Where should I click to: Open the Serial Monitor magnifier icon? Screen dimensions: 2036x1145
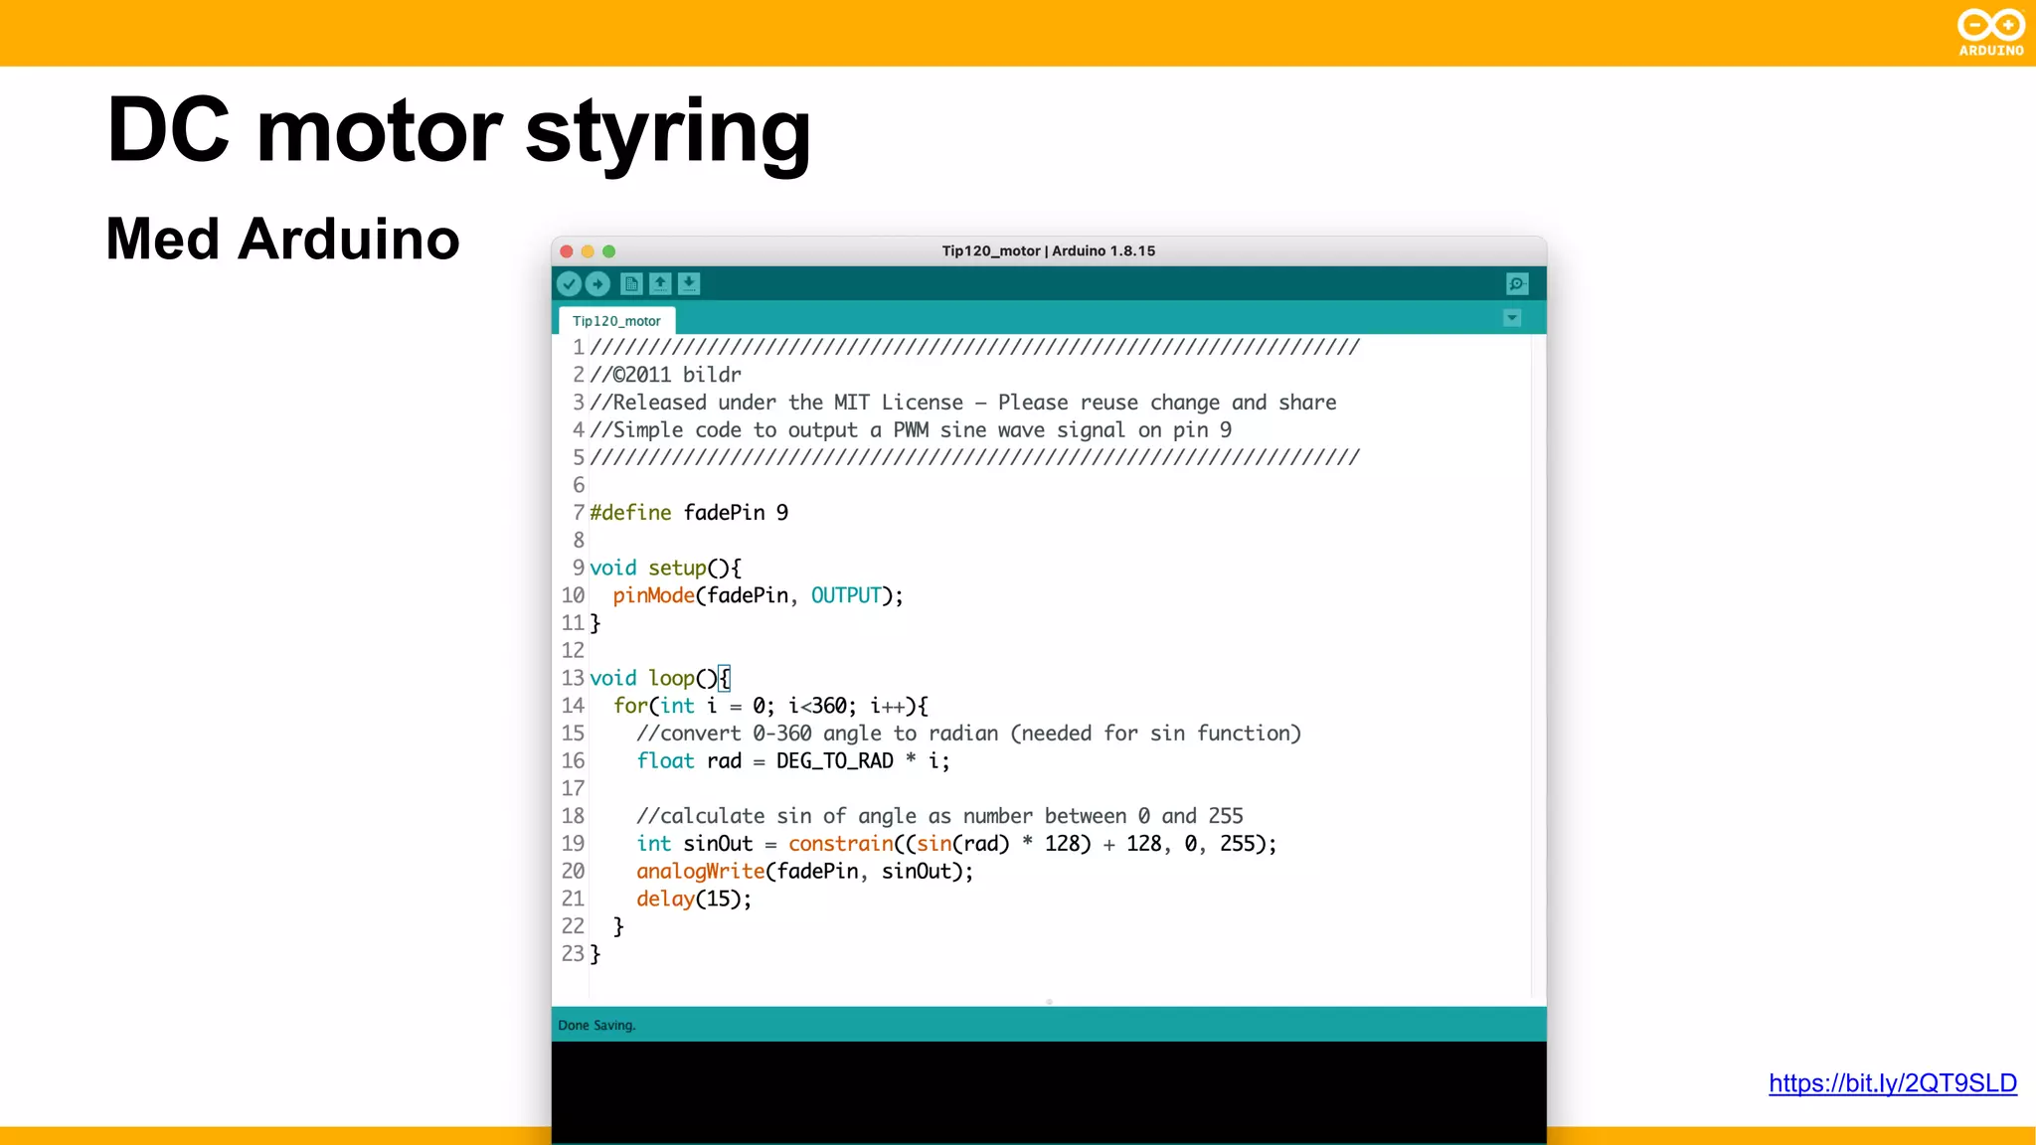1516,284
